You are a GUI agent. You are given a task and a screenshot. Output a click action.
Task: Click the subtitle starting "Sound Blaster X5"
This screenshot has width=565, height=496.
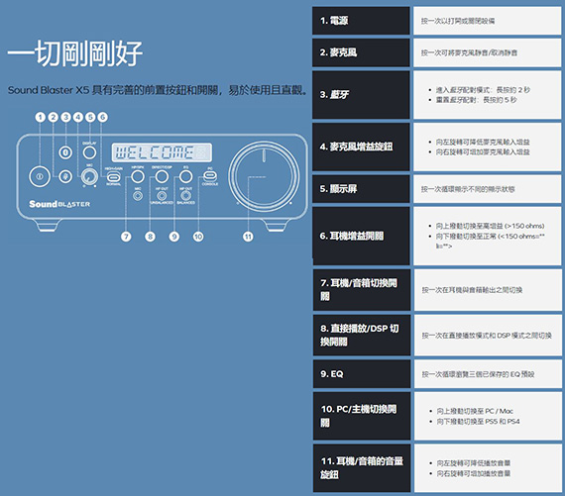(158, 90)
